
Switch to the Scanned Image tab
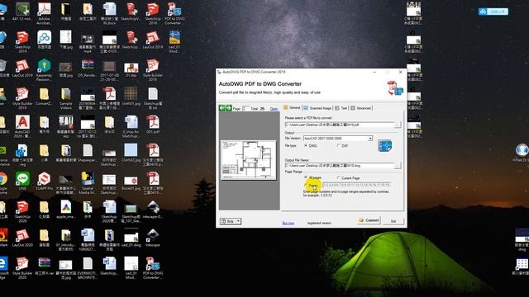(x=317, y=108)
